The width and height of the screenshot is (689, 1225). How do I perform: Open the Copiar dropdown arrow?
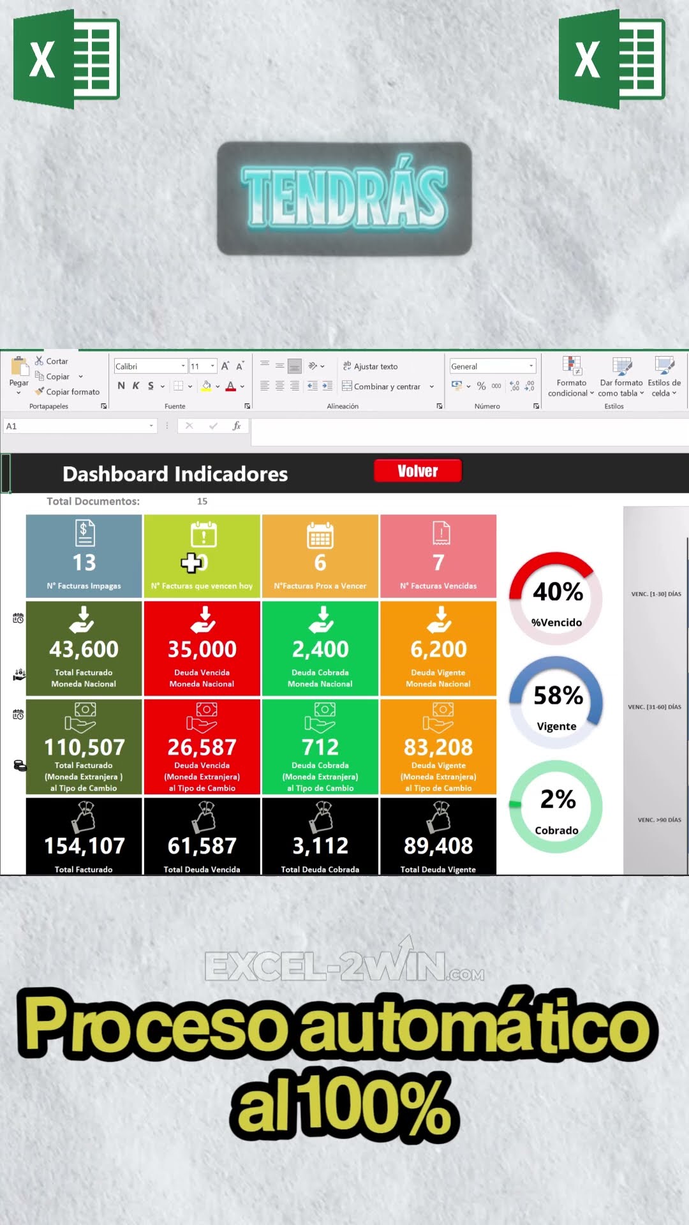pos(80,376)
